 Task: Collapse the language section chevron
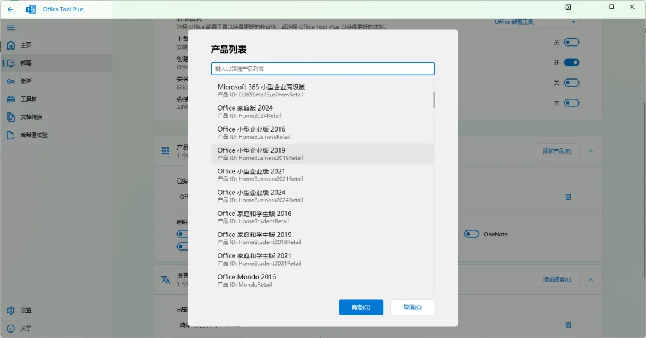click(x=591, y=279)
